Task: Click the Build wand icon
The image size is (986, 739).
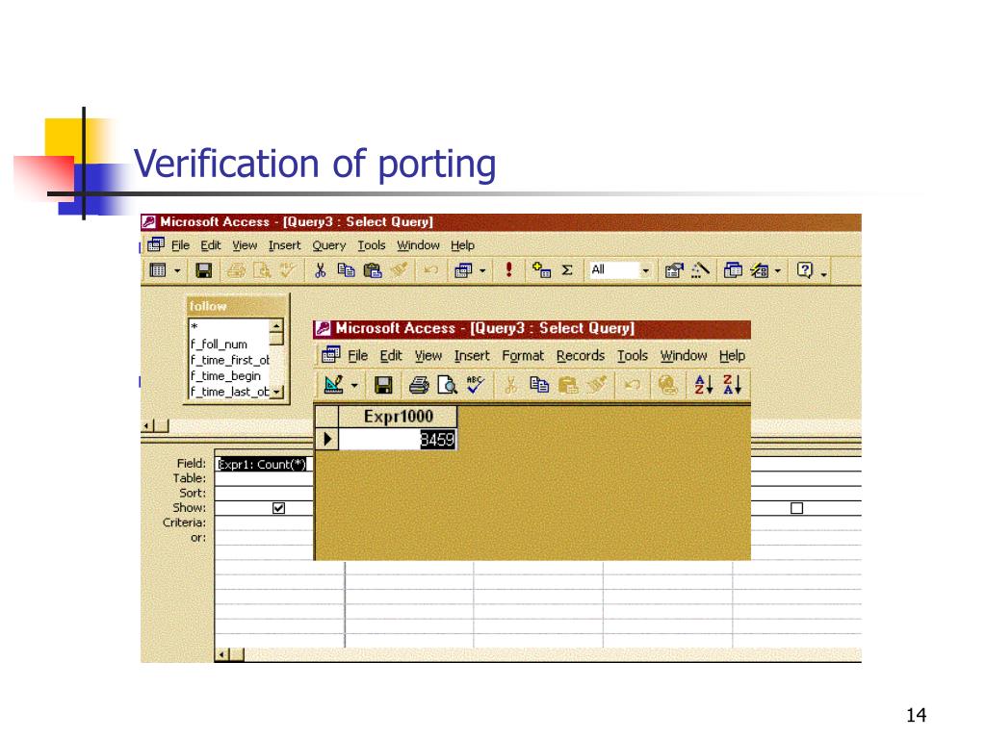Action: click(700, 270)
